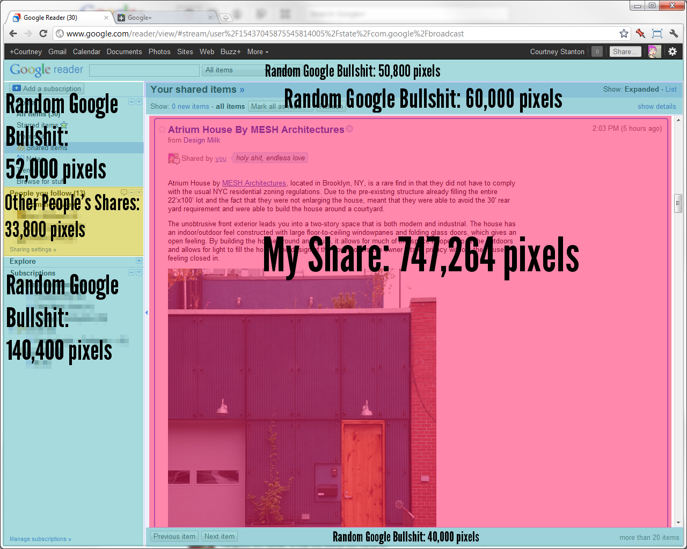Switch to List view
Screen dimensions: 687x549
[671, 90]
